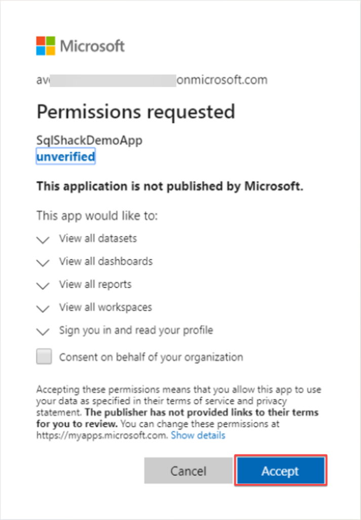Click the "View all dashboards" permission text
This screenshot has width=361, height=520.
(x=105, y=262)
